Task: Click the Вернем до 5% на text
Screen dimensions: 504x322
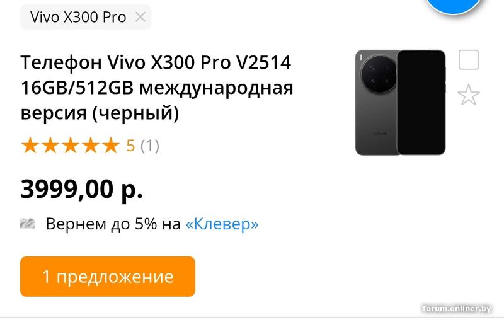Action: (x=113, y=224)
